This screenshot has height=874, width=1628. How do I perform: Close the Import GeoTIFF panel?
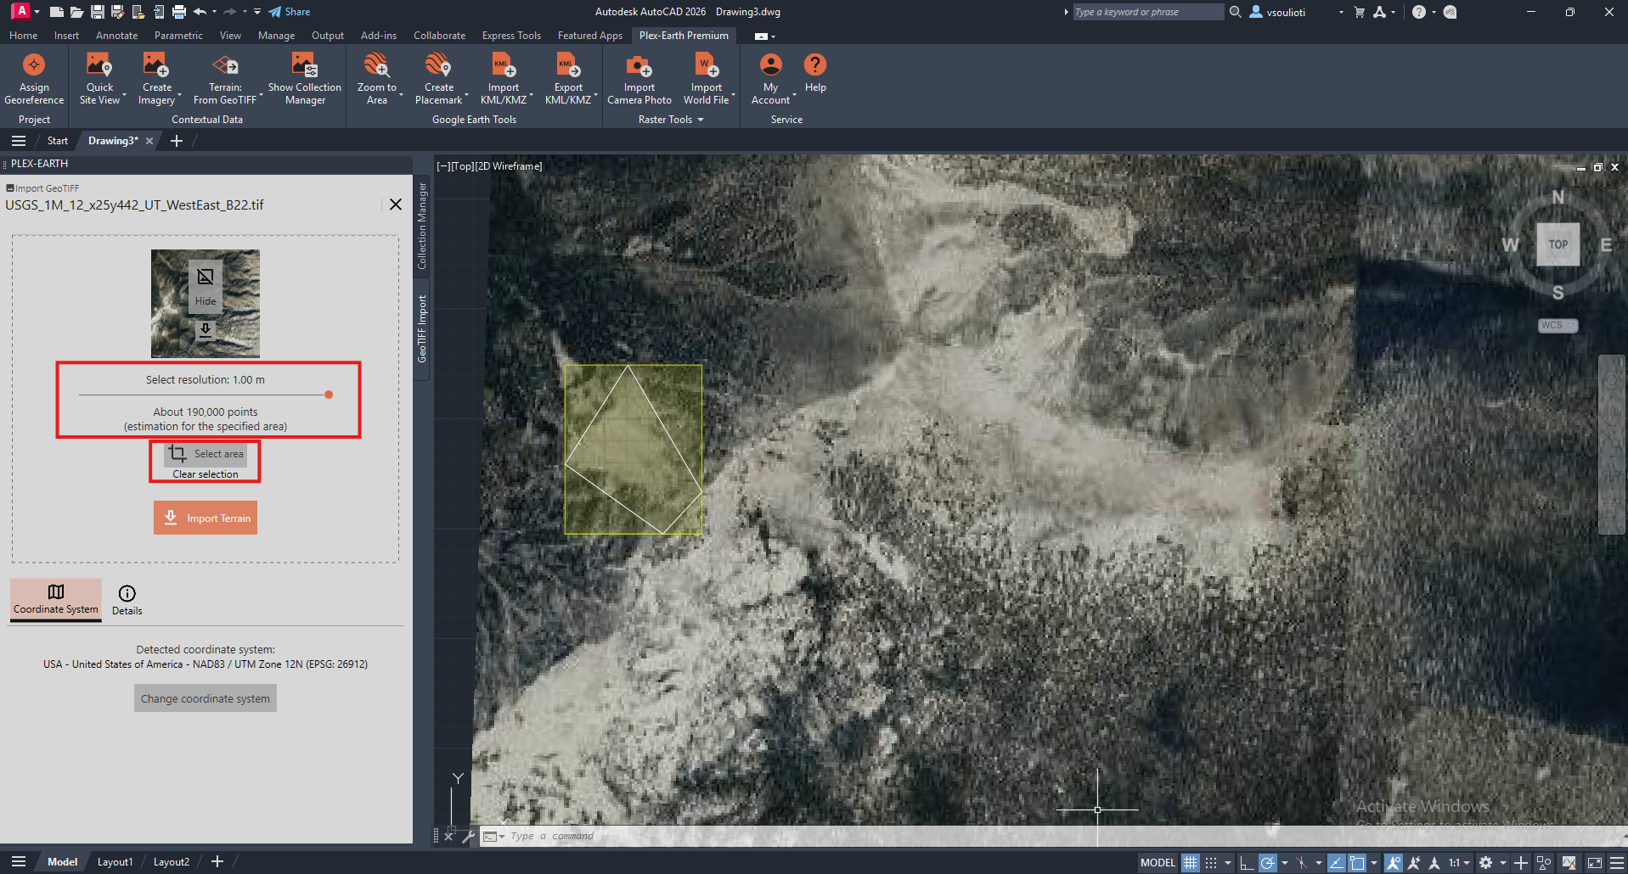396,204
